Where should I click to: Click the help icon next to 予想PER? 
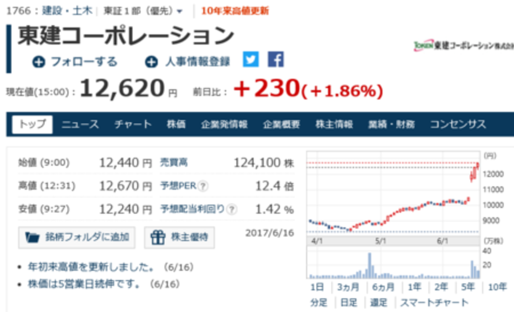click(x=203, y=185)
